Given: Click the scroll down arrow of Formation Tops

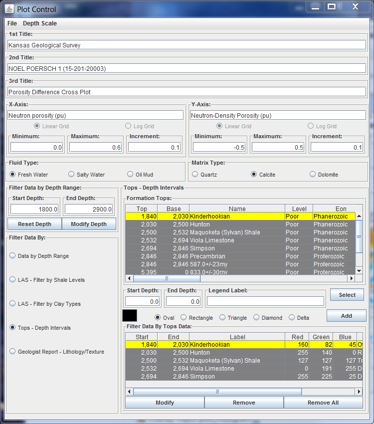Looking at the screenshot, I should pyautogui.click(x=359, y=271).
